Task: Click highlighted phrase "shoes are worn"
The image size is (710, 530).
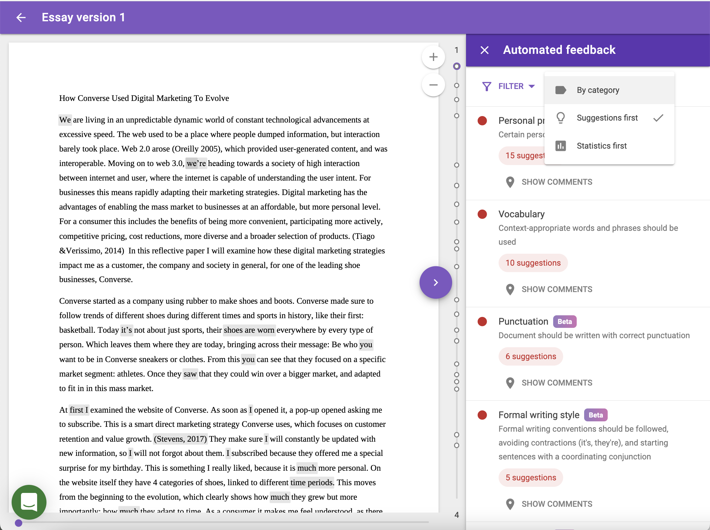Action: [x=249, y=330]
